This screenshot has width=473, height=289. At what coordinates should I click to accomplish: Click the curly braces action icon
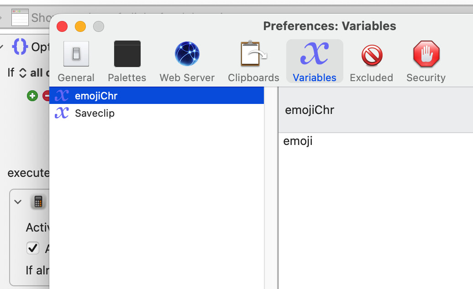click(x=21, y=46)
